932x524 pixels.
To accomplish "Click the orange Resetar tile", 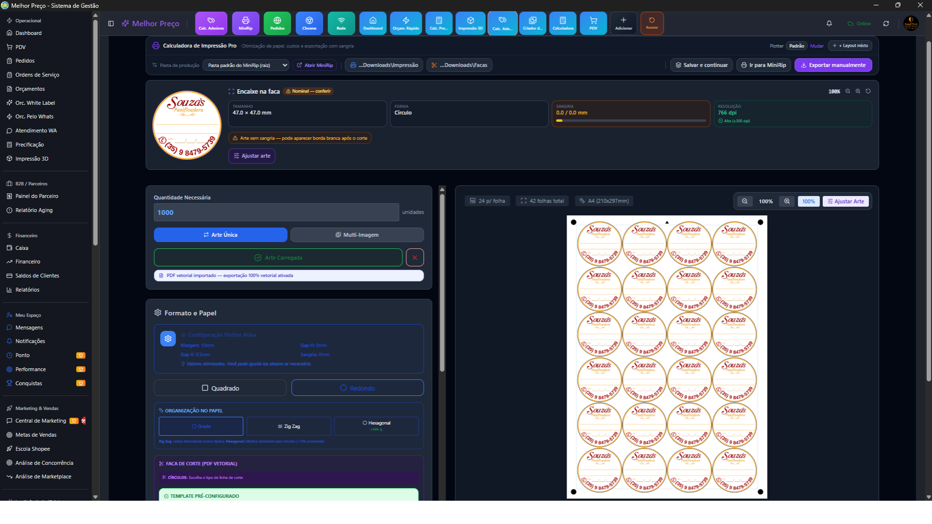I will tap(652, 23).
